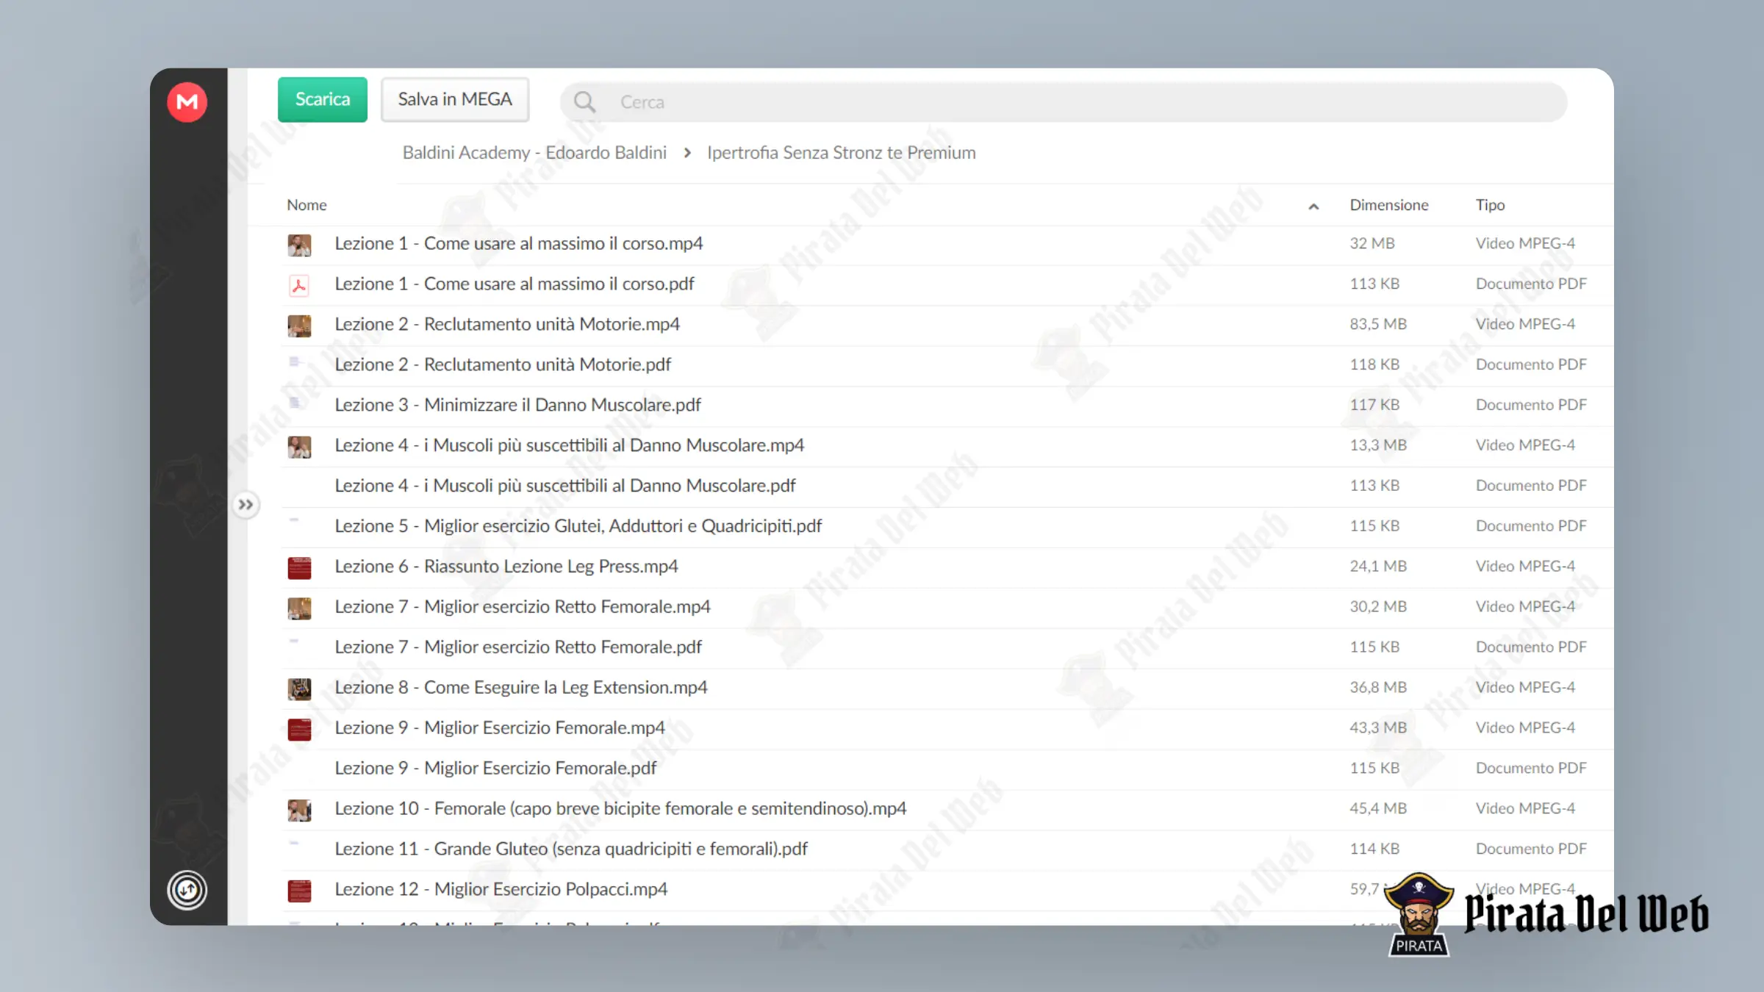Click the green Scarica button
The height and width of the screenshot is (992, 1764).
pyautogui.click(x=322, y=99)
